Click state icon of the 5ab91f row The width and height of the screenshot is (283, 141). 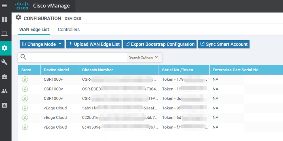[25, 108]
